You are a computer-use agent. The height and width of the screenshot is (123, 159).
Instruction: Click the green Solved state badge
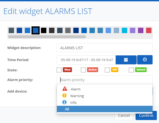(141, 70)
